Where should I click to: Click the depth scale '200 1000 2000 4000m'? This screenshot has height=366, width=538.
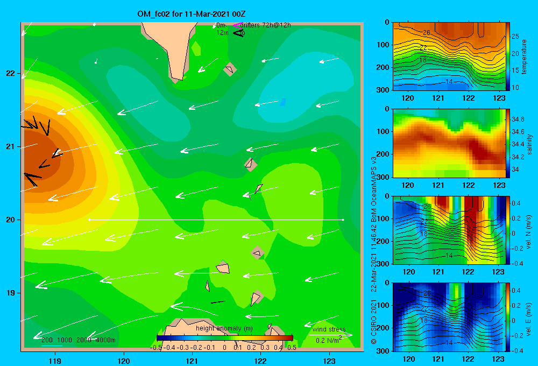point(79,340)
